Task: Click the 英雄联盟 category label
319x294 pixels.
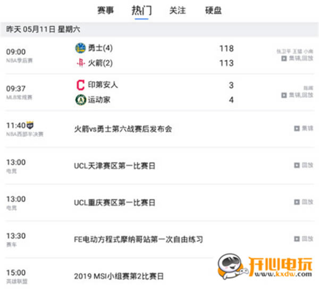Action: tap(16, 281)
